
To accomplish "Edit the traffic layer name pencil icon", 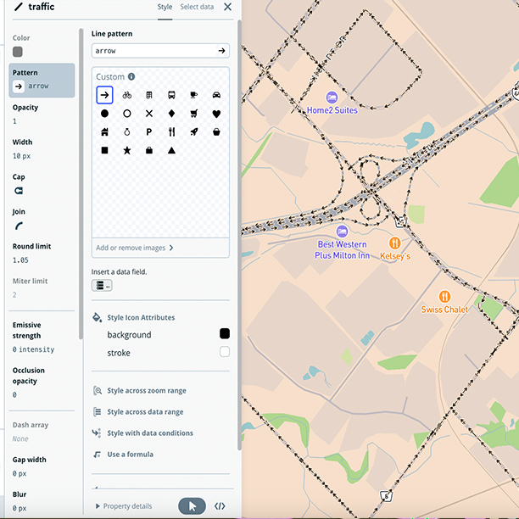I will tap(19, 7).
